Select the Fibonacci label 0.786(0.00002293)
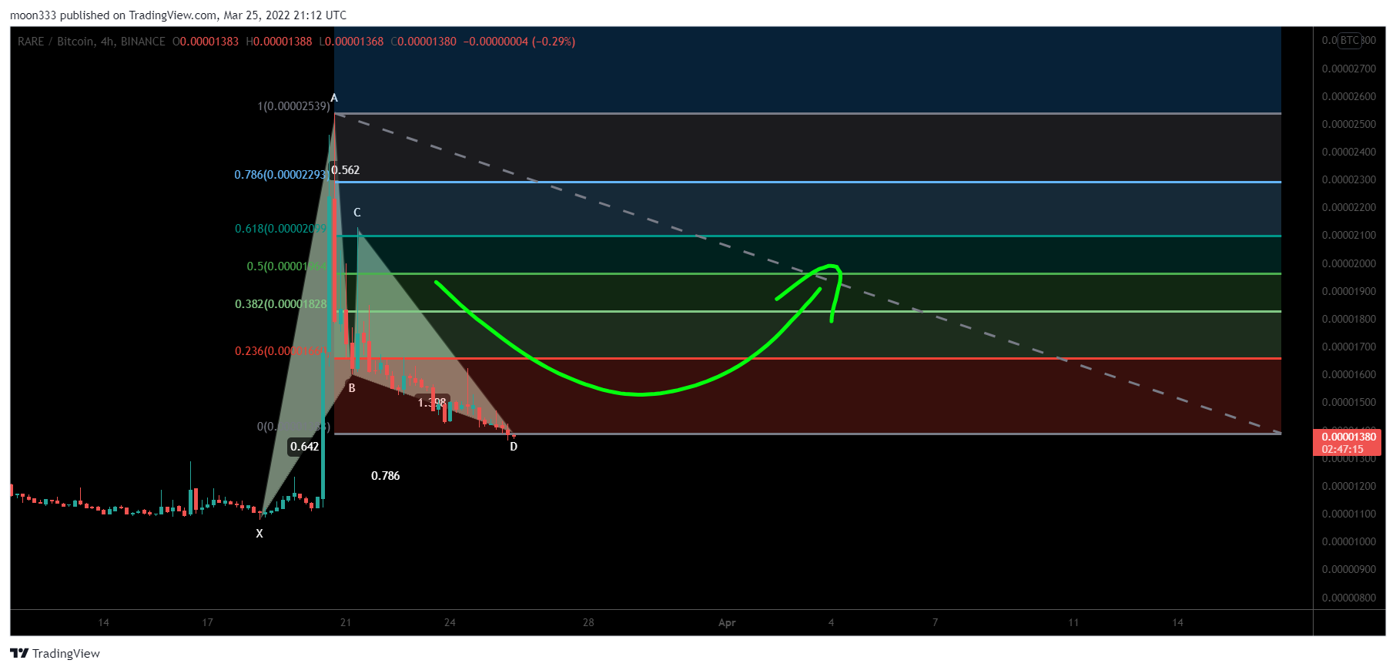1396x670 pixels. [x=281, y=175]
